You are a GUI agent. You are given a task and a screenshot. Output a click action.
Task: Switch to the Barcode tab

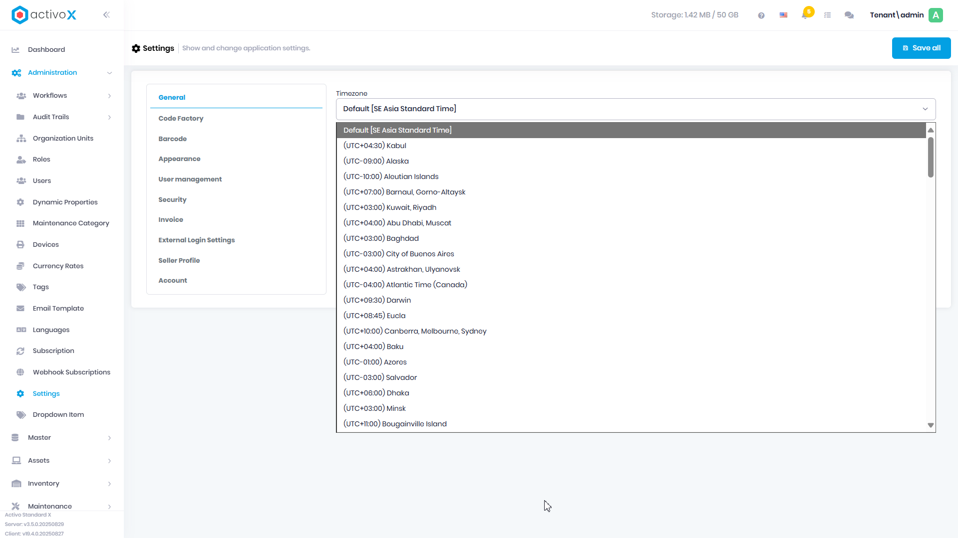click(236, 139)
